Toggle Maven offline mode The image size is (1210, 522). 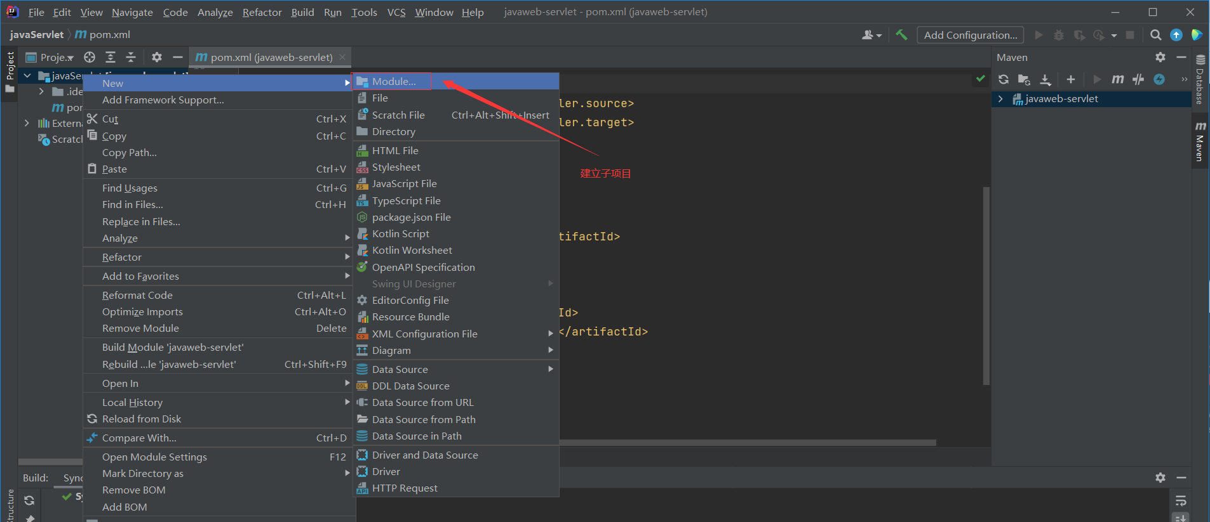tap(1138, 79)
